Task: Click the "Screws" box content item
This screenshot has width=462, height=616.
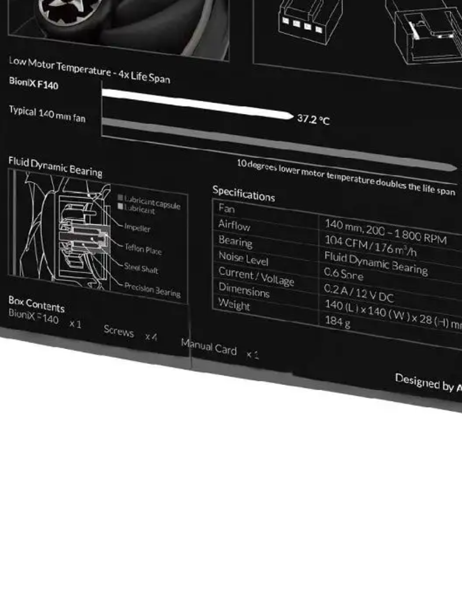Action: click(119, 331)
